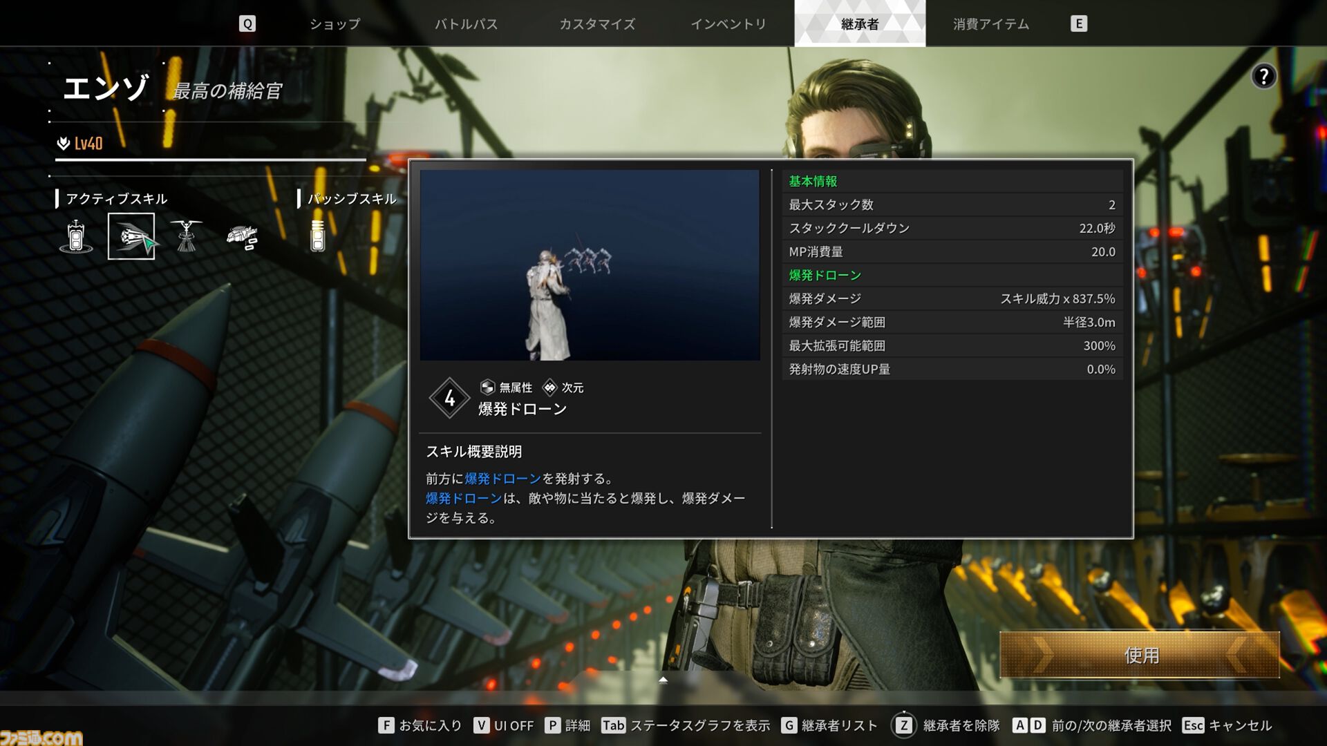Click the blue 爆発ドローン link in description first line
This screenshot has width=1327, height=746.
[x=502, y=478]
